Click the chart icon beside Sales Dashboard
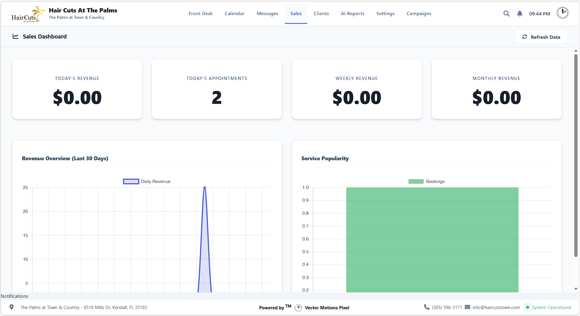 coord(15,36)
